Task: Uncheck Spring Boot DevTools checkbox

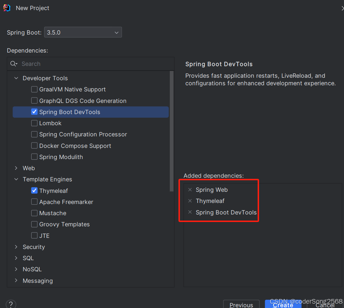Action: (34, 112)
